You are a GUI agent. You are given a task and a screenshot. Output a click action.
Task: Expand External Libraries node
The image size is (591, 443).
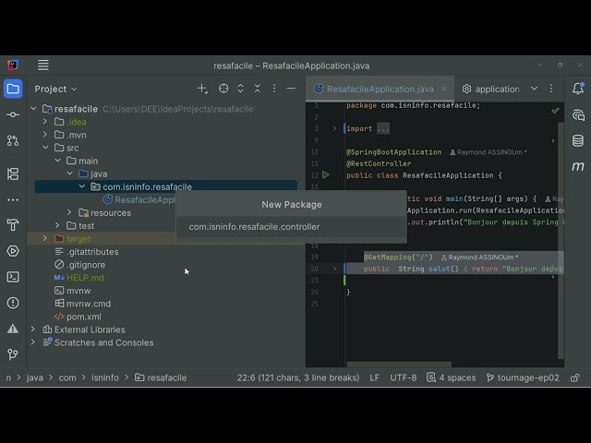pos(33,329)
